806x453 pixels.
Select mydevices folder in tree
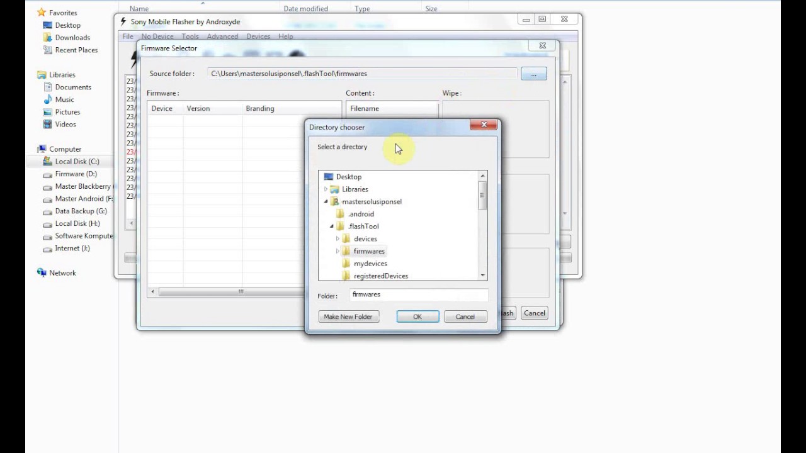tap(370, 264)
